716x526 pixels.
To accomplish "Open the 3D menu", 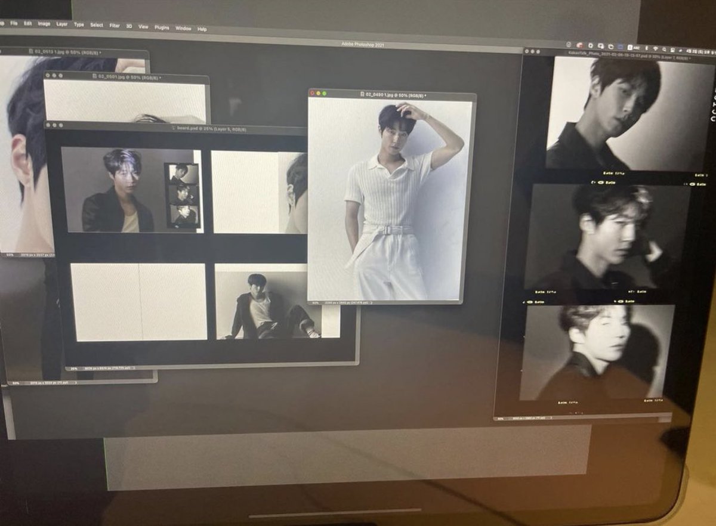I will 129,27.
